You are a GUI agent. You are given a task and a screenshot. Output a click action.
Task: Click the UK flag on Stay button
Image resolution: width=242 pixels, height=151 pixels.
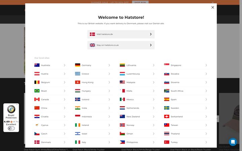[92, 45]
